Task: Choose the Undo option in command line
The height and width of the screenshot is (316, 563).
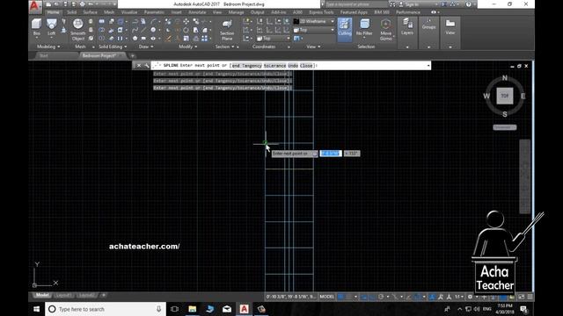Action: pos(293,66)
